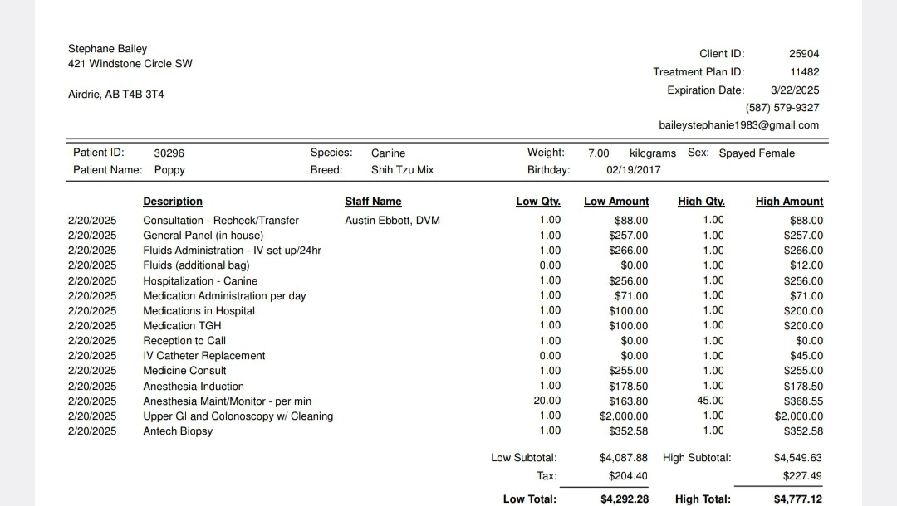Click the High Amount column header
This screenshot has height=506, width=897.
point(789,202)
